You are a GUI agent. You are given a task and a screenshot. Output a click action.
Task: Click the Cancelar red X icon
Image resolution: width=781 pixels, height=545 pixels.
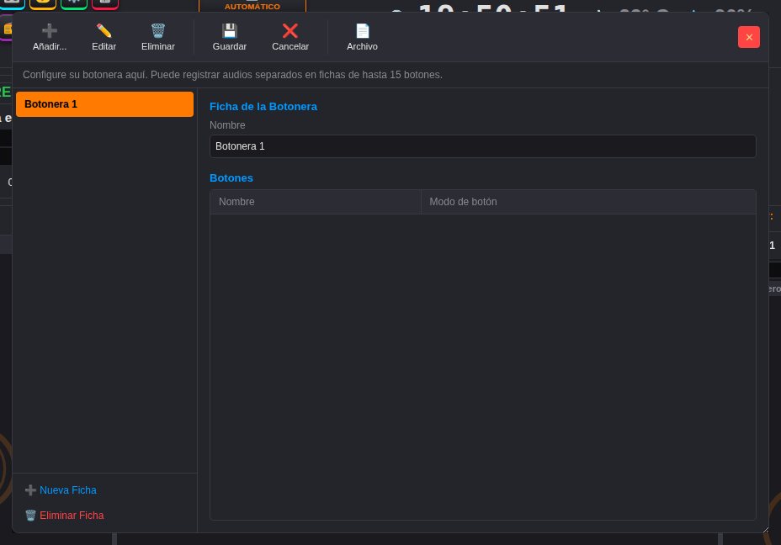tap(290, 31)
